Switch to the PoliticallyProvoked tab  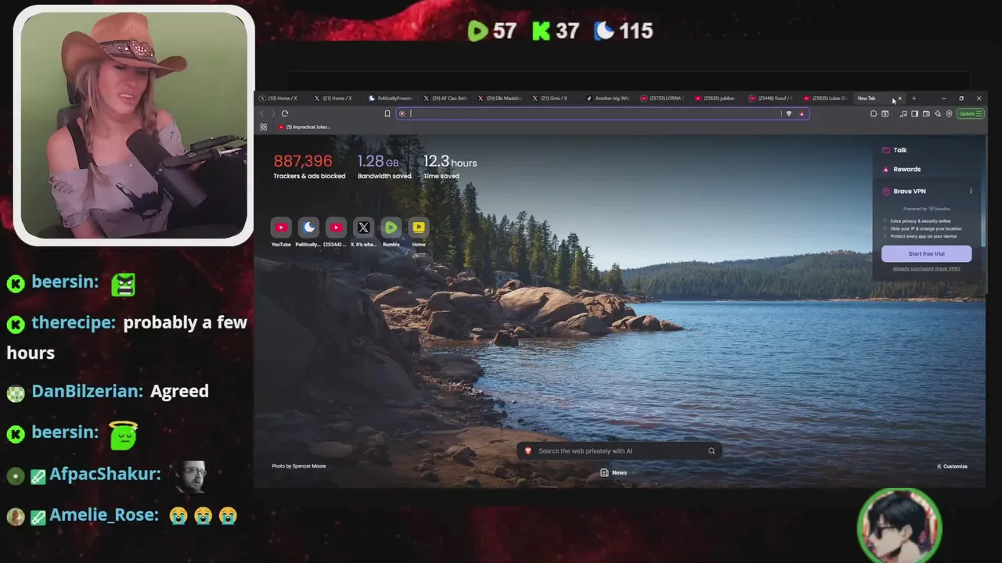click(389, 99)
